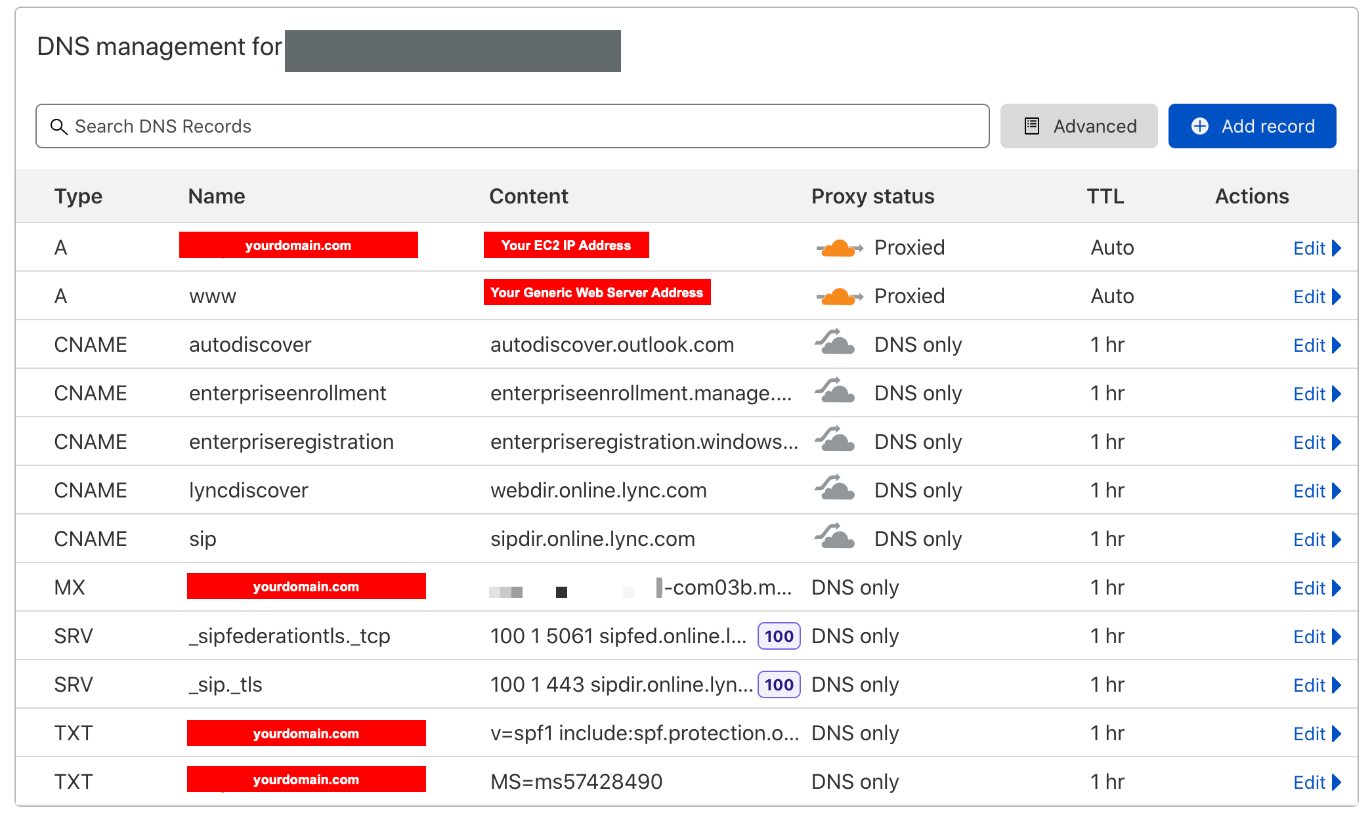Click the 100 priority badge on _sipfederationtls._tcp
The image size is (1372, 819).
tap(779, 636)
